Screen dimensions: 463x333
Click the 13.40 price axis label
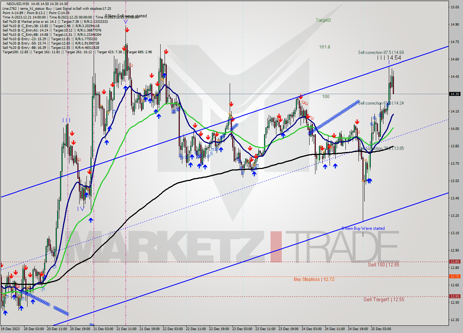455,198
